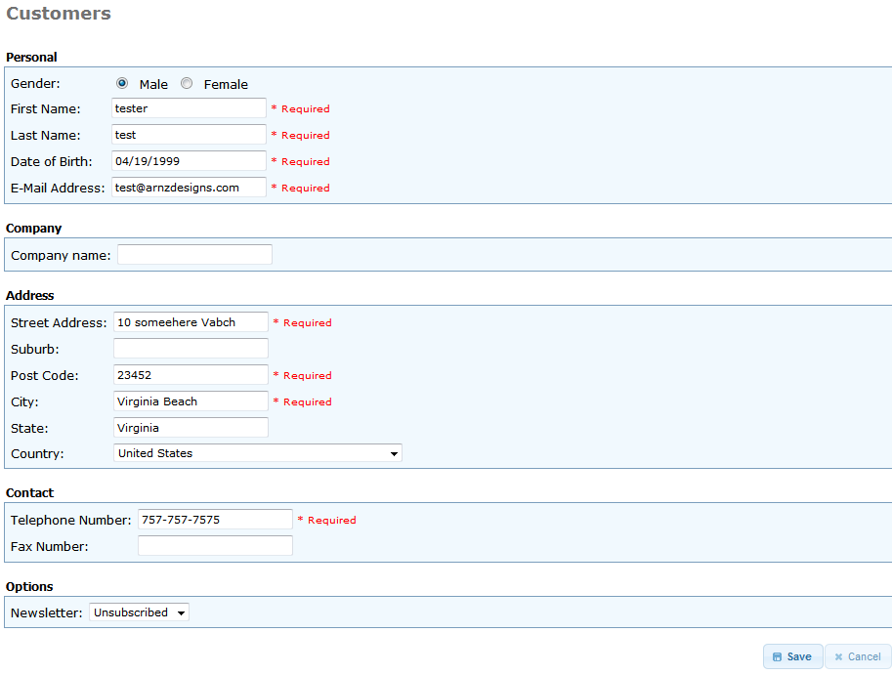Screen dimensions: 892x675
Task: Click the State text field
Action: 191,428
